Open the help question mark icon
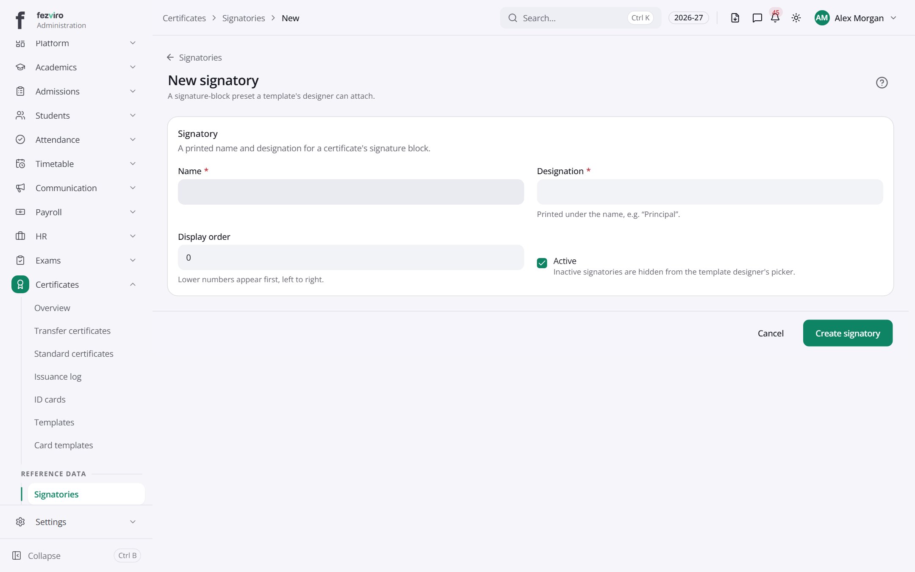 pos(882,83)
